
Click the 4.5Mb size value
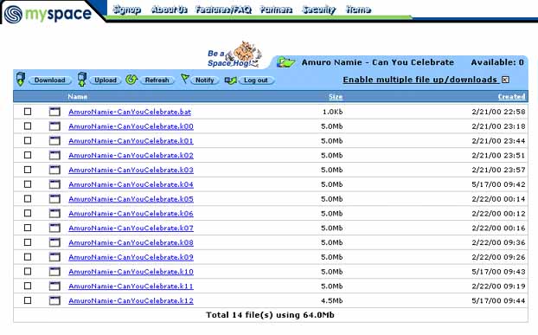click(331, 300)
